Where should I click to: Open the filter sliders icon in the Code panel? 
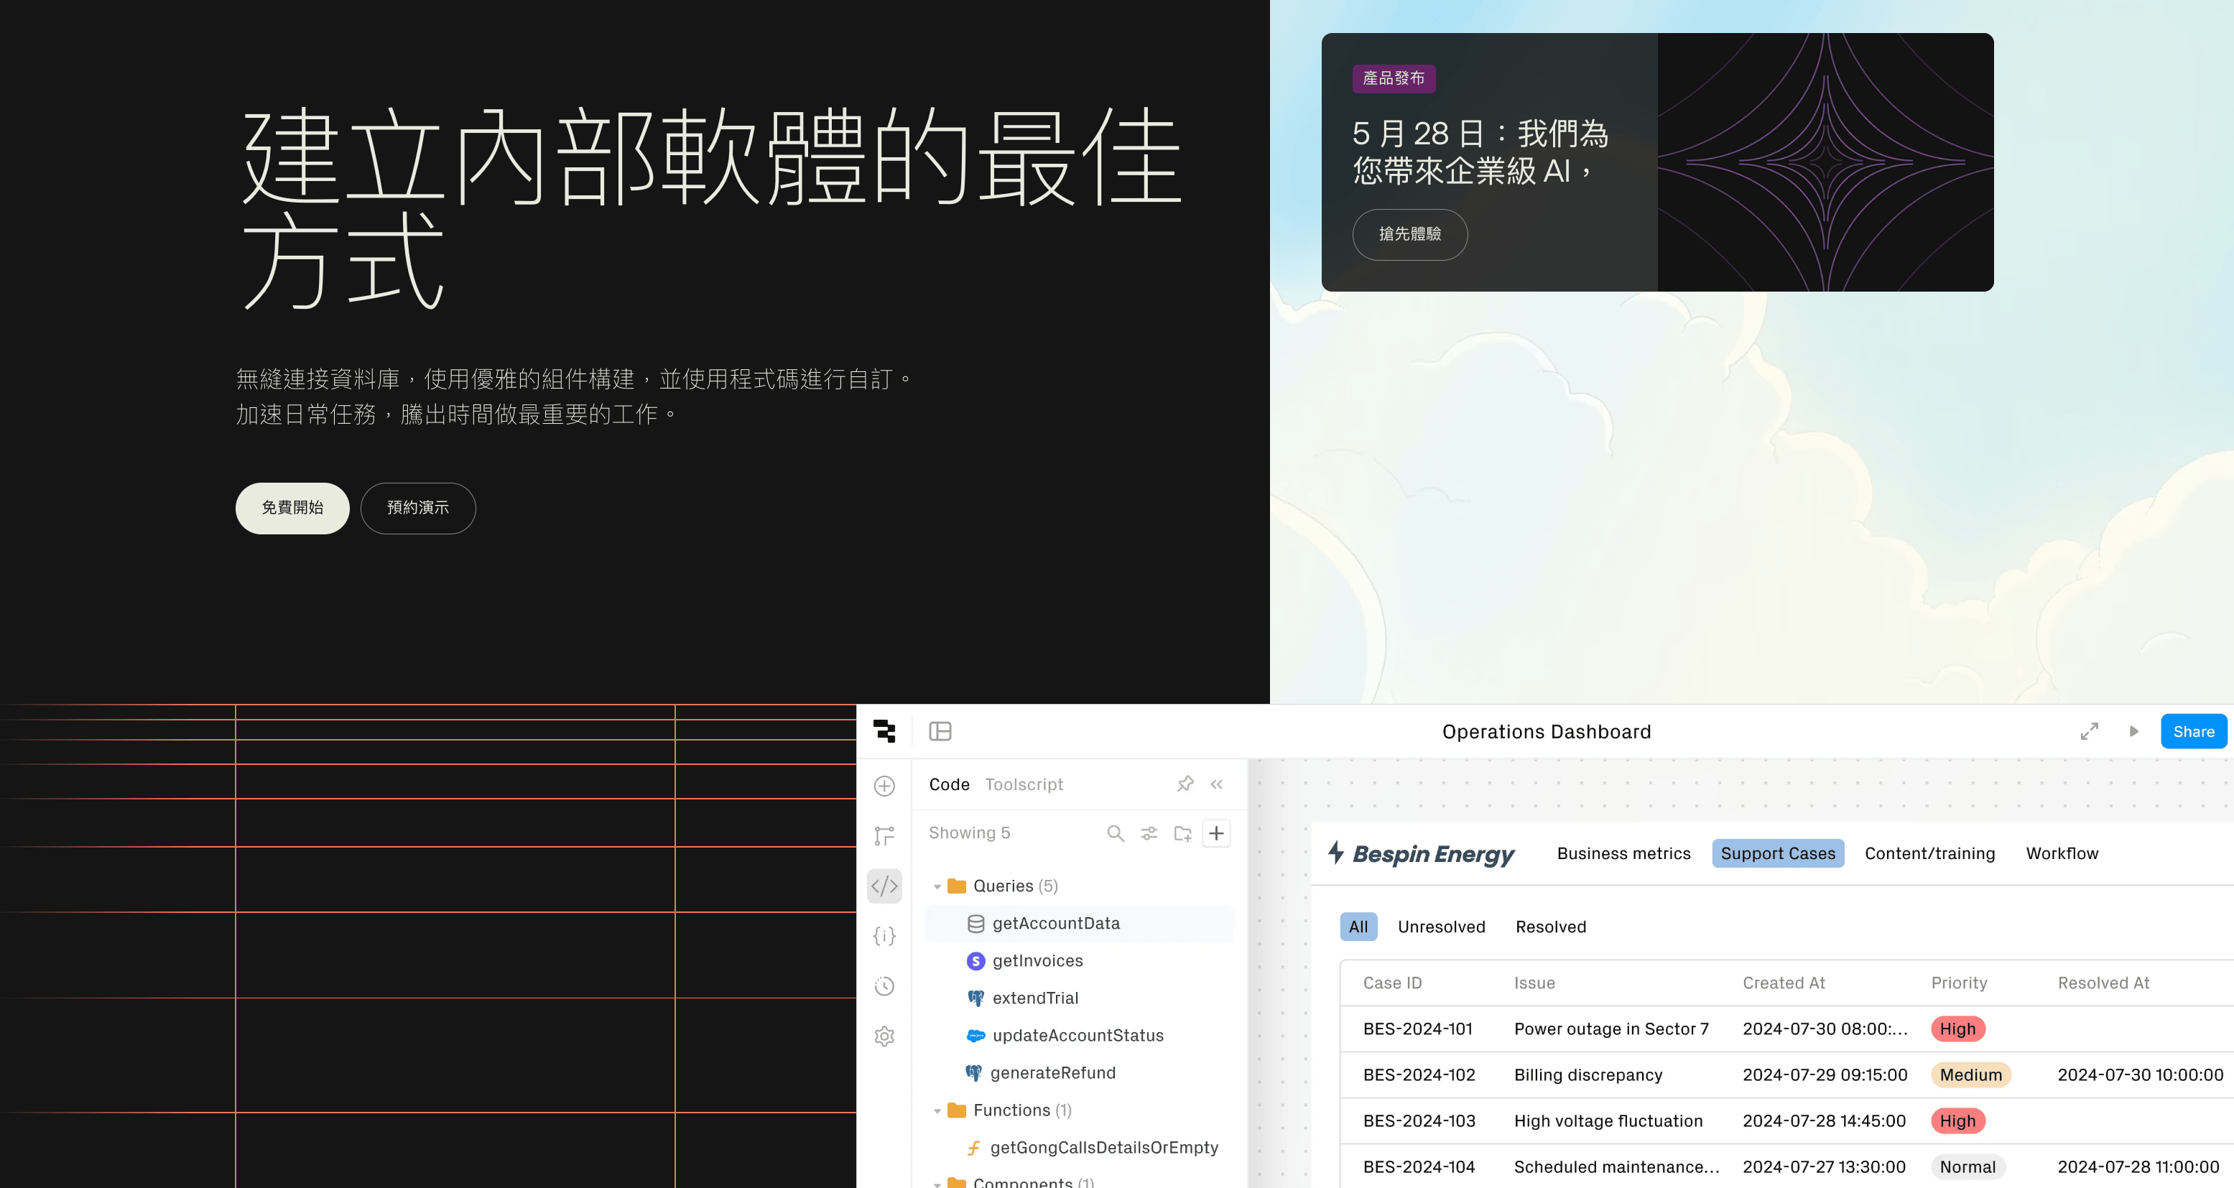(x=1149, y=833)
